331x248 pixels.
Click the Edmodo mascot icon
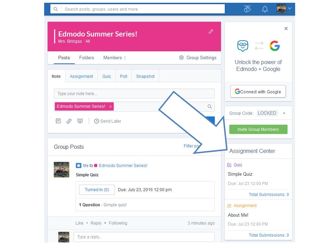[x=243, y=46]
